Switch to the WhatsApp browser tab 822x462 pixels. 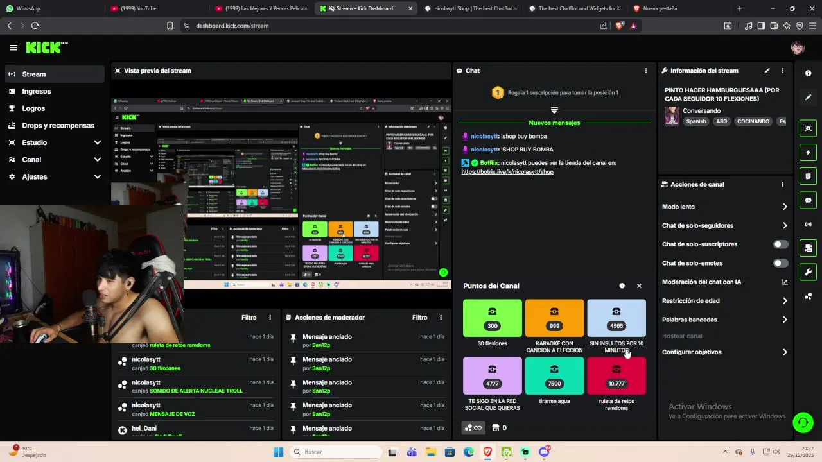(51, 8)
